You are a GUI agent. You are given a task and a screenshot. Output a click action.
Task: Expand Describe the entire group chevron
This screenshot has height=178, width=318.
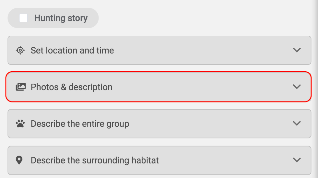[297, 124]
